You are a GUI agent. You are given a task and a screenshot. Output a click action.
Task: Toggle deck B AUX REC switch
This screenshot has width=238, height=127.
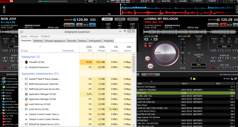point(213,25)
